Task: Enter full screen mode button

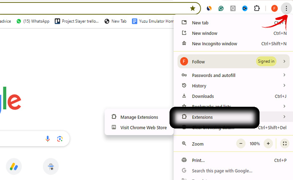Action: 285,144
